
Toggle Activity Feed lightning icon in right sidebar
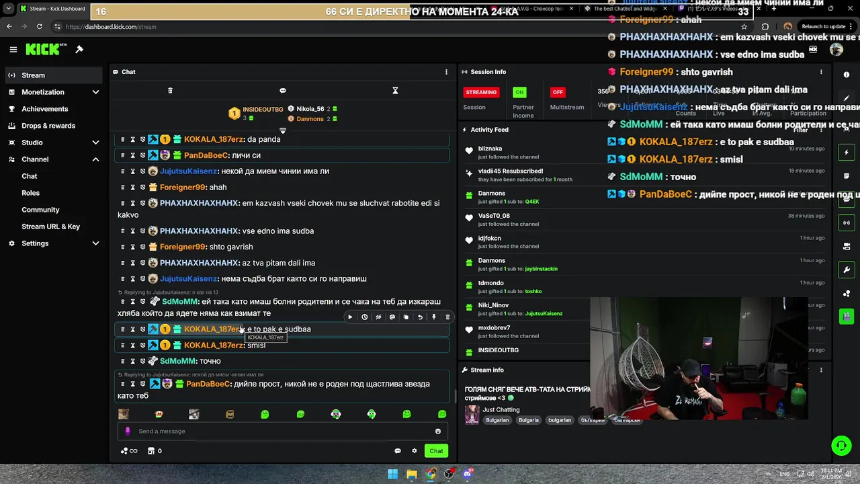pyautogui.click(x=847, y=153)
